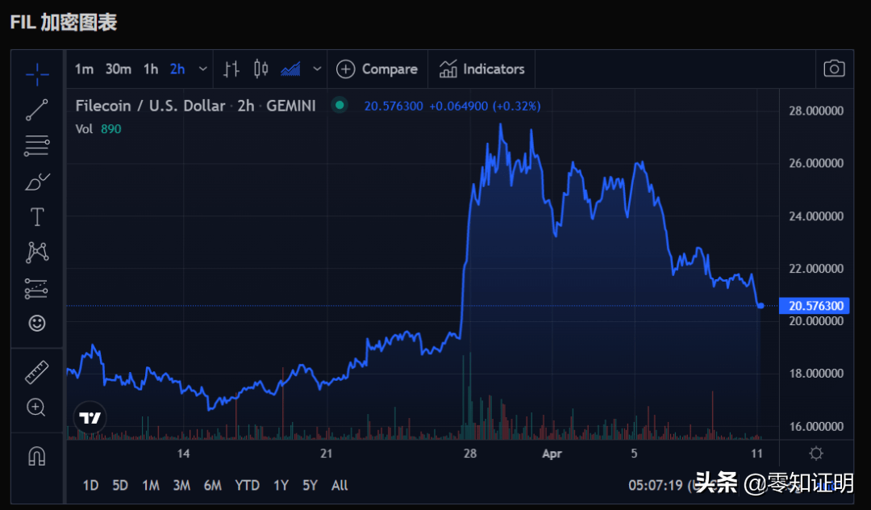
Task: Click the TradingView logo
Action: (90, 418)
